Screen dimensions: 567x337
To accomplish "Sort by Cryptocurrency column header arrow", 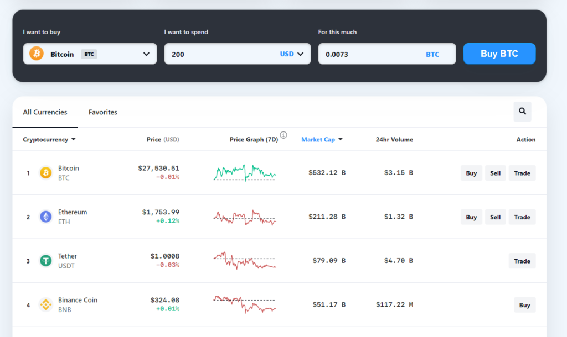I will 74,139.
